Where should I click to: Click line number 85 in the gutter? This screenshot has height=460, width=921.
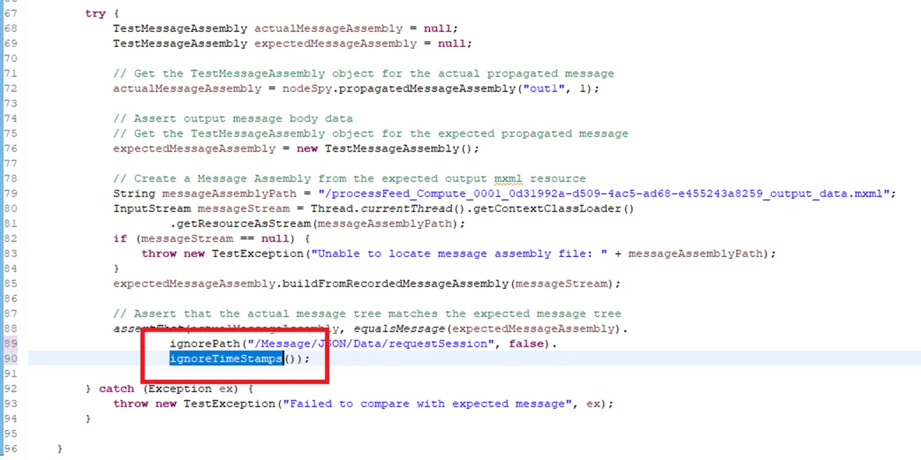click(11, 284)
